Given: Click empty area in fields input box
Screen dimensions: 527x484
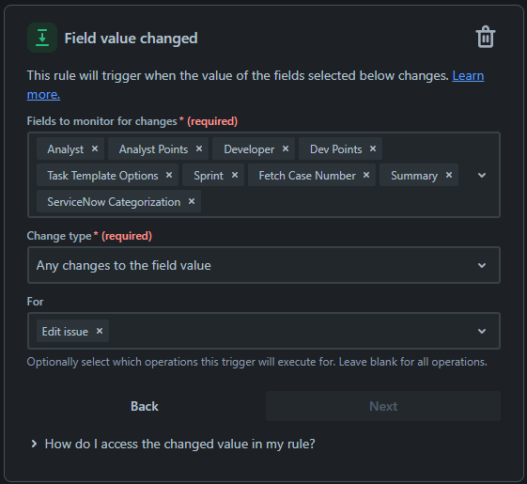Looking at the screenshot, I should (x=336, y=201).
